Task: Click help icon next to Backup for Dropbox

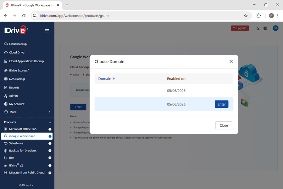Action: pos(50,151)
